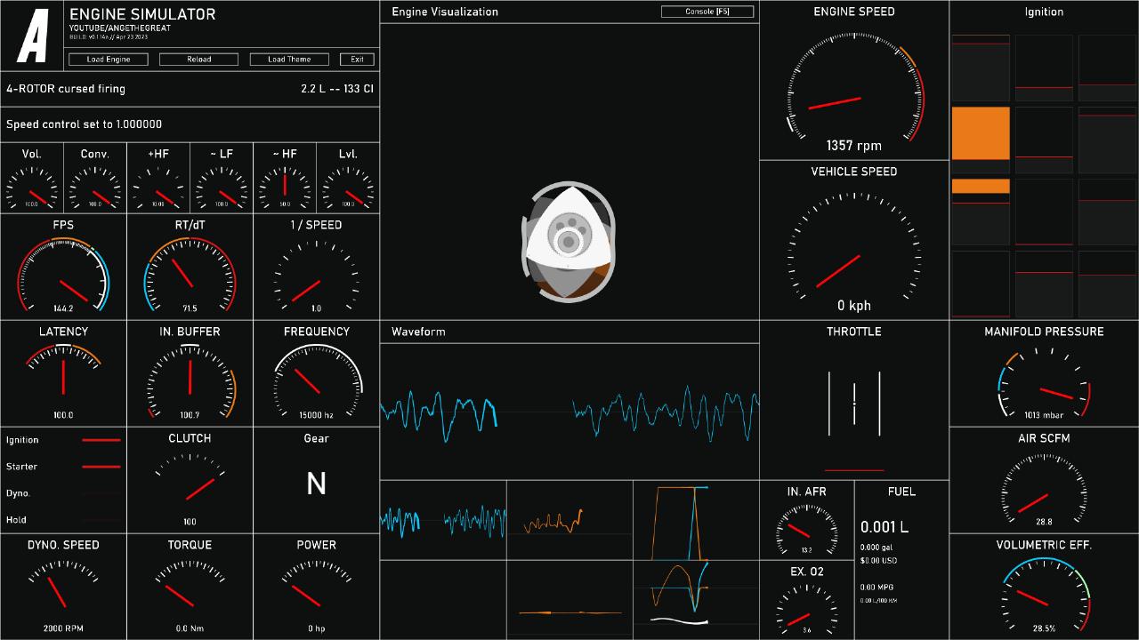The image size is (1139, 640).
Task: Enable the Hold indicator
Action: (101, 519)
